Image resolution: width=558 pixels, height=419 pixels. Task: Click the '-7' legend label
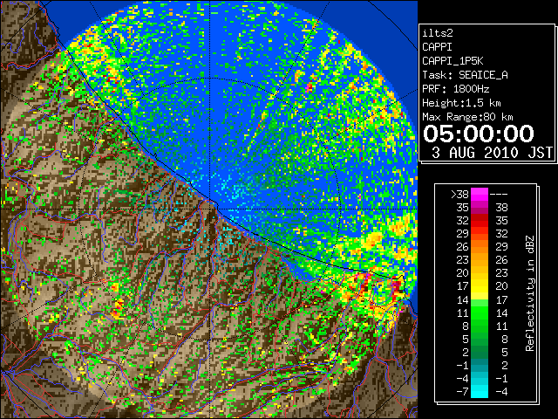(x=462, y=392)
